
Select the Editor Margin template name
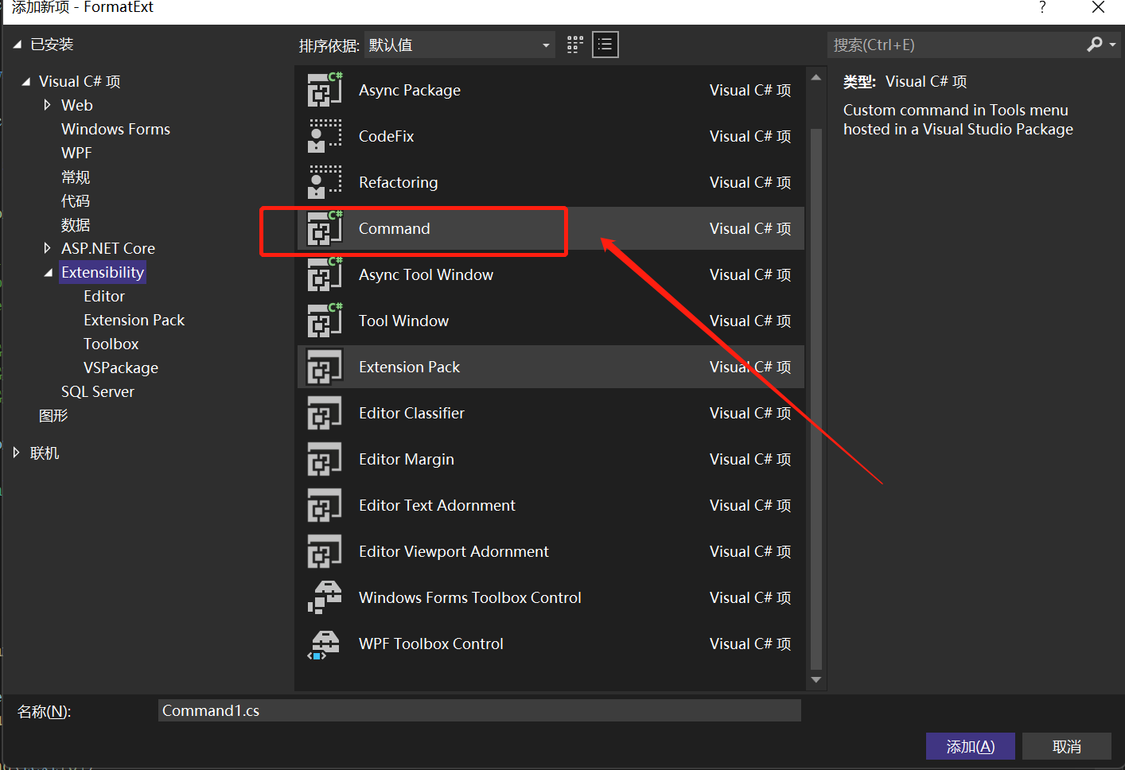coord(406,459)
